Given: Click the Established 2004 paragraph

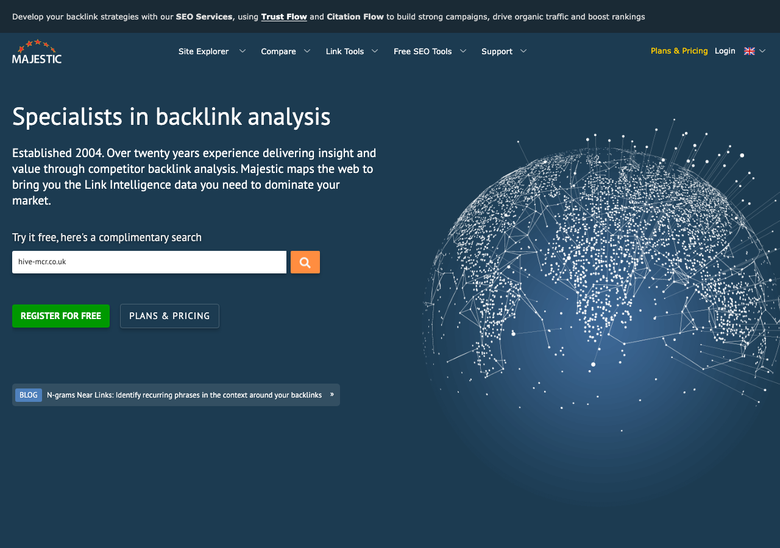Looking at the screenshot, I should coord(194,177).
